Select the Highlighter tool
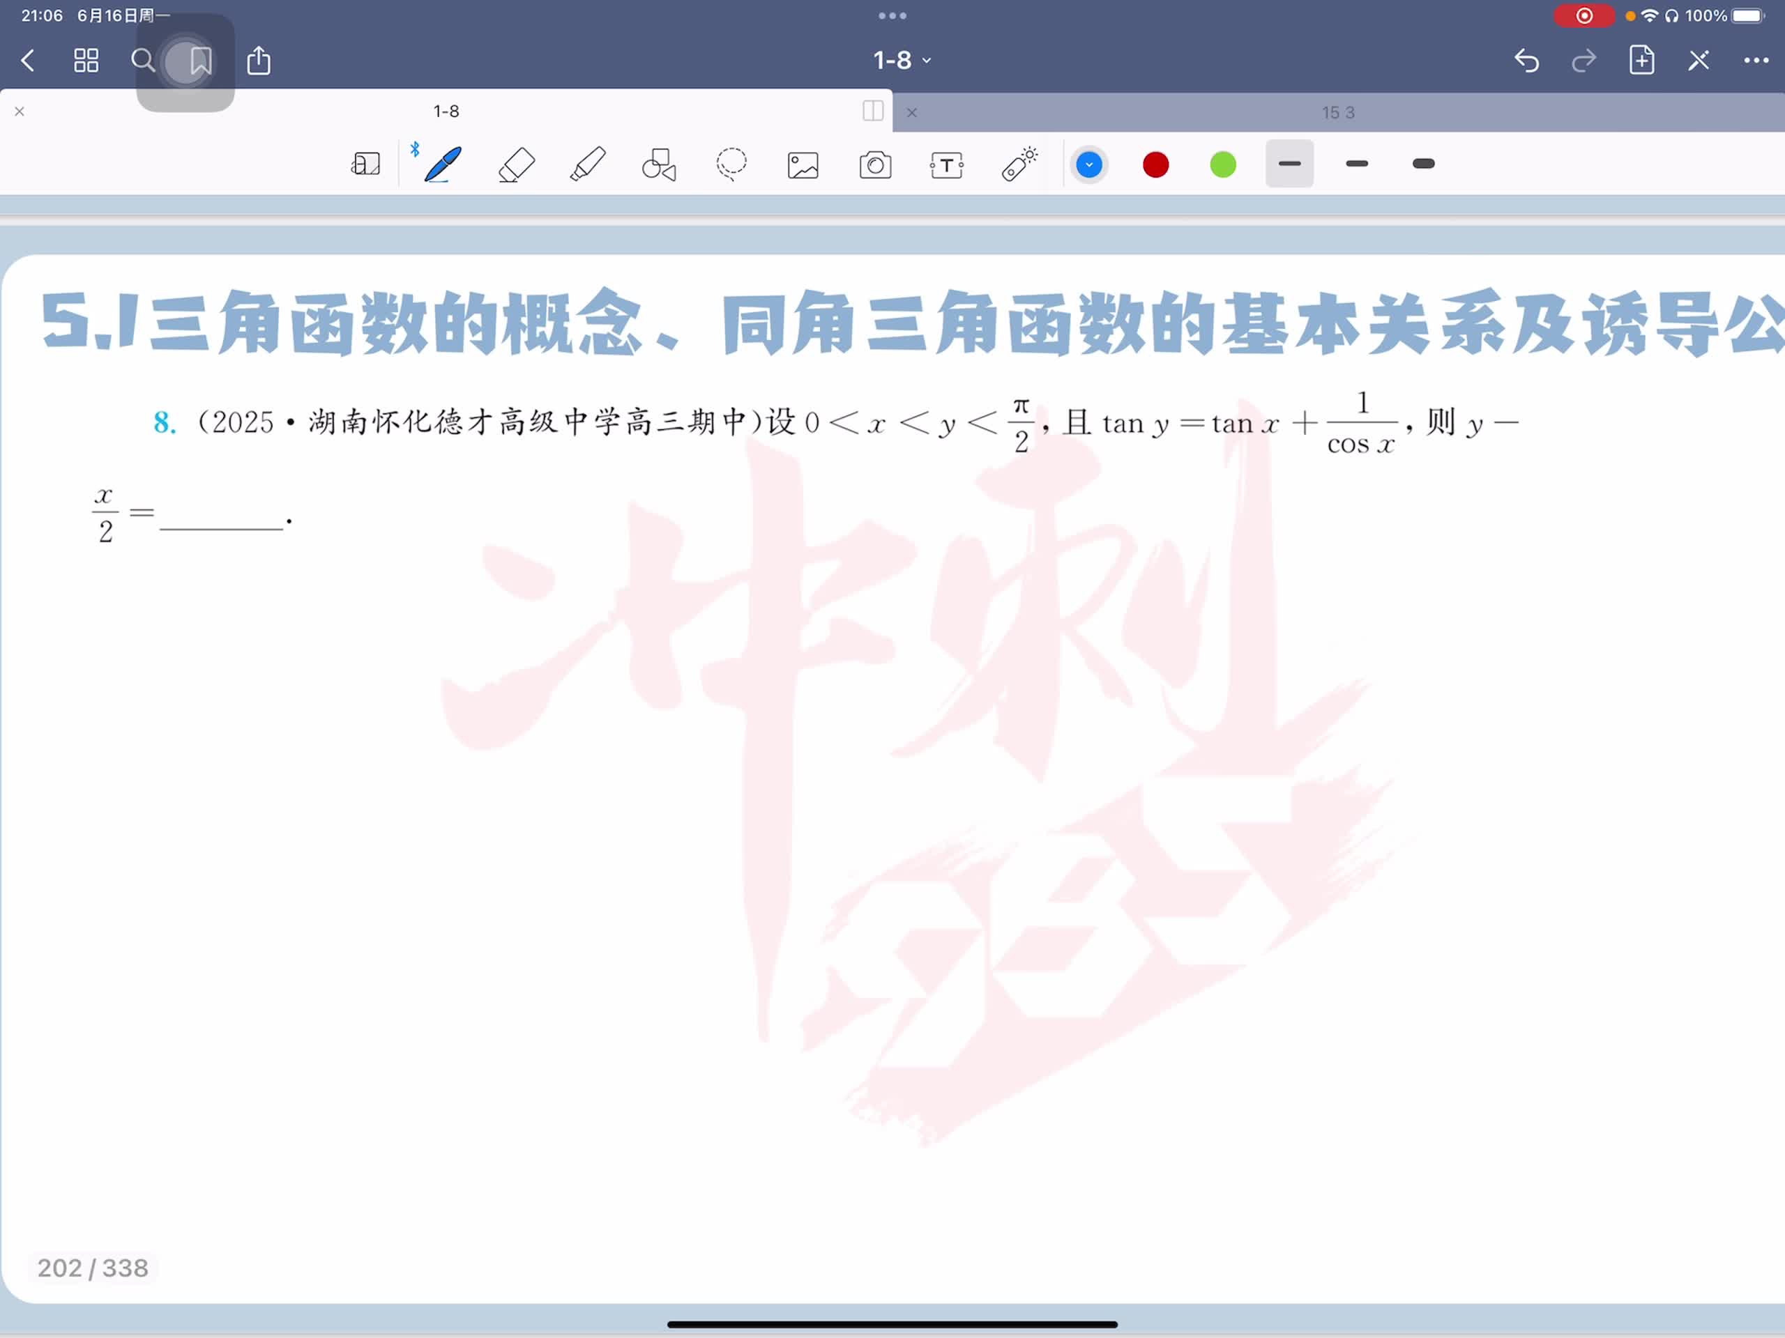 click(x=588, y=164)
